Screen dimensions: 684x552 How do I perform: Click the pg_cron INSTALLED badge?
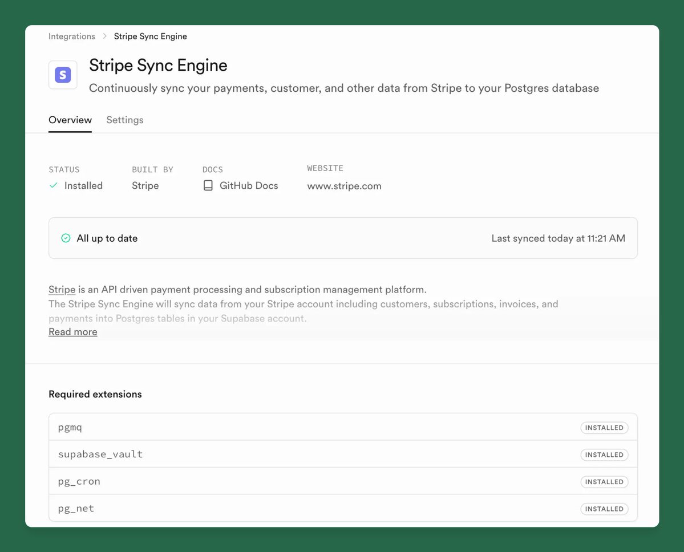tap(604, 482)
